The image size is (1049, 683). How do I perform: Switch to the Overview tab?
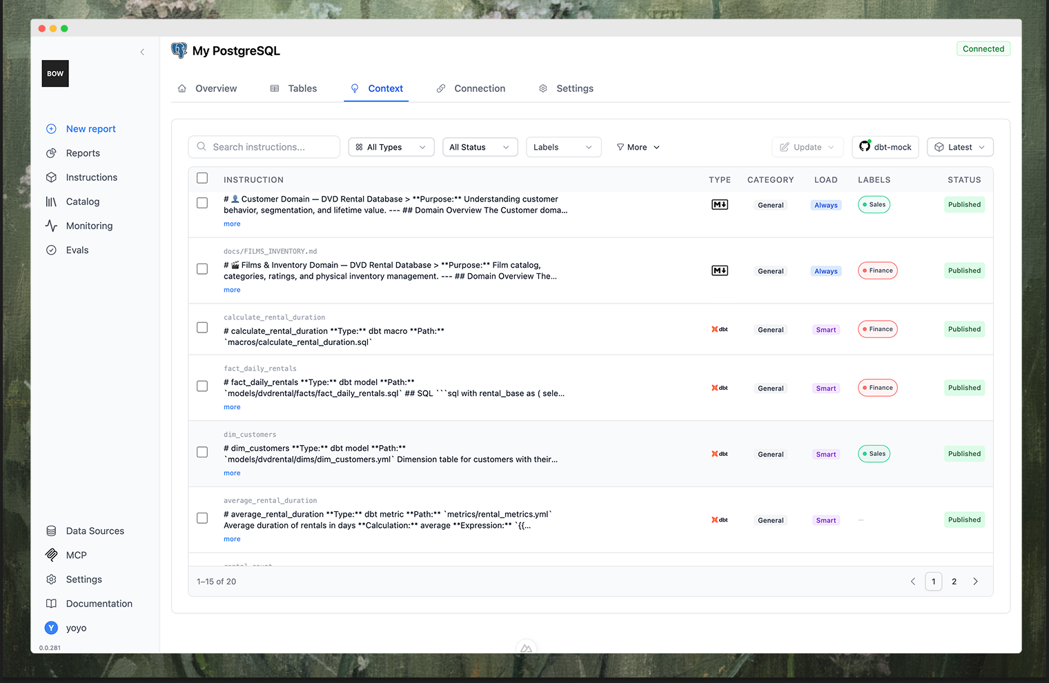207,88
